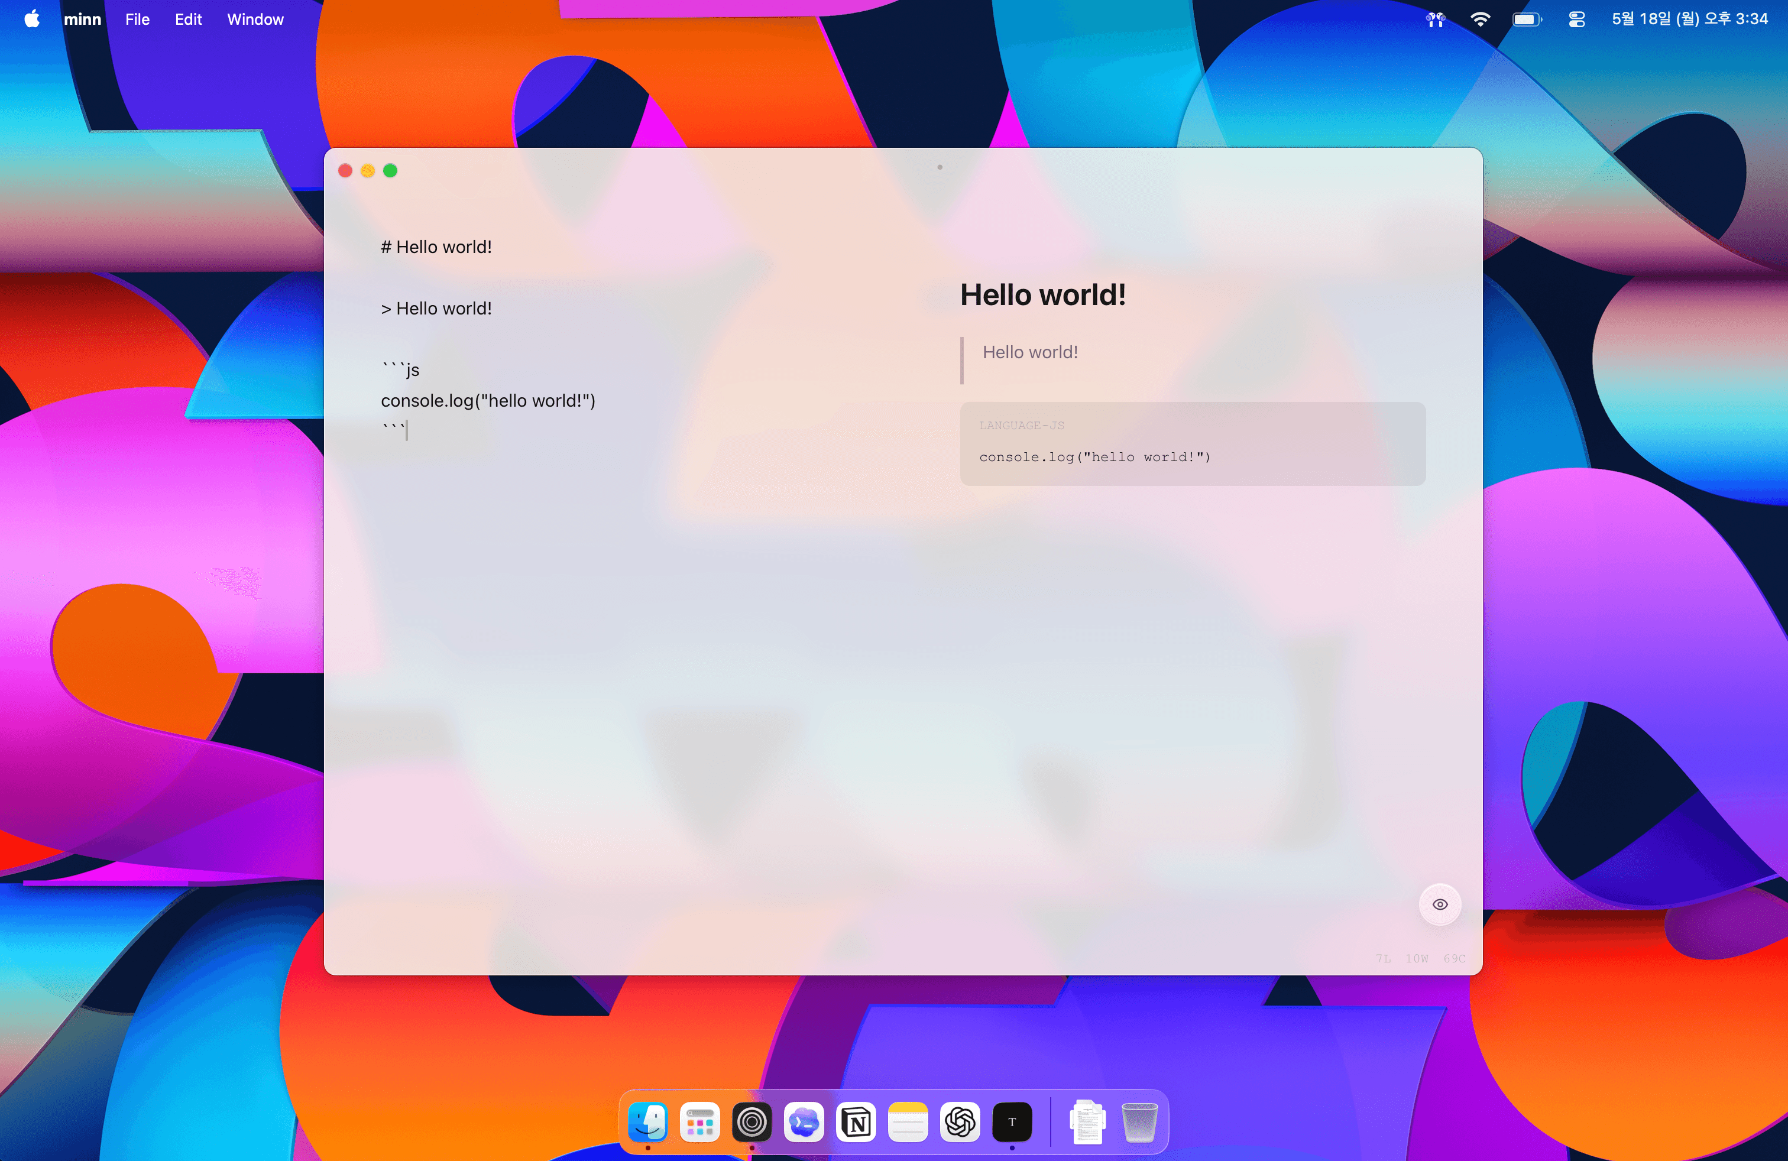Toggle the preview eye button
This screenshot has height=1161, width=1788.
tap(1439, 904)
